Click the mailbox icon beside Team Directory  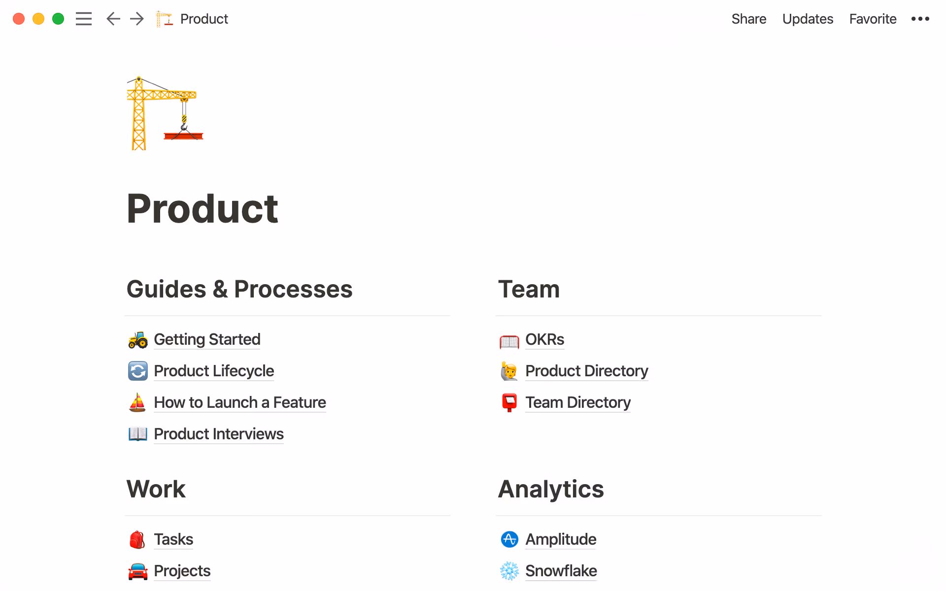(x=509, y=402)
